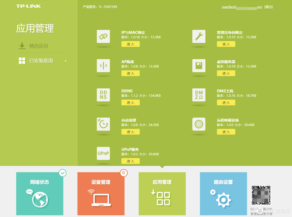Image resolution: width=292 pixels, height=217 pixels.
Task: Click the 应用管理 page heading
Action: 35,28
